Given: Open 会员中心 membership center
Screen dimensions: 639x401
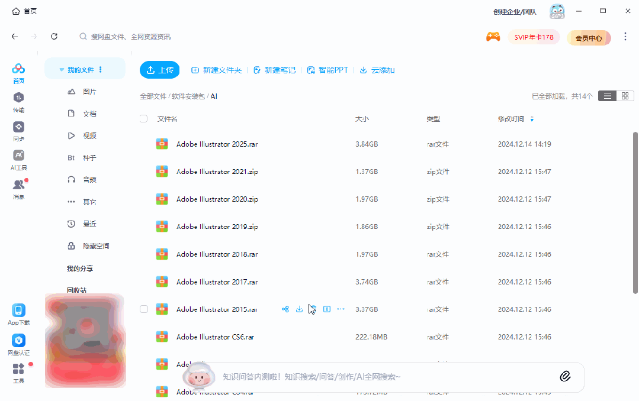Looking at the screenshot, I should point(588,37).
